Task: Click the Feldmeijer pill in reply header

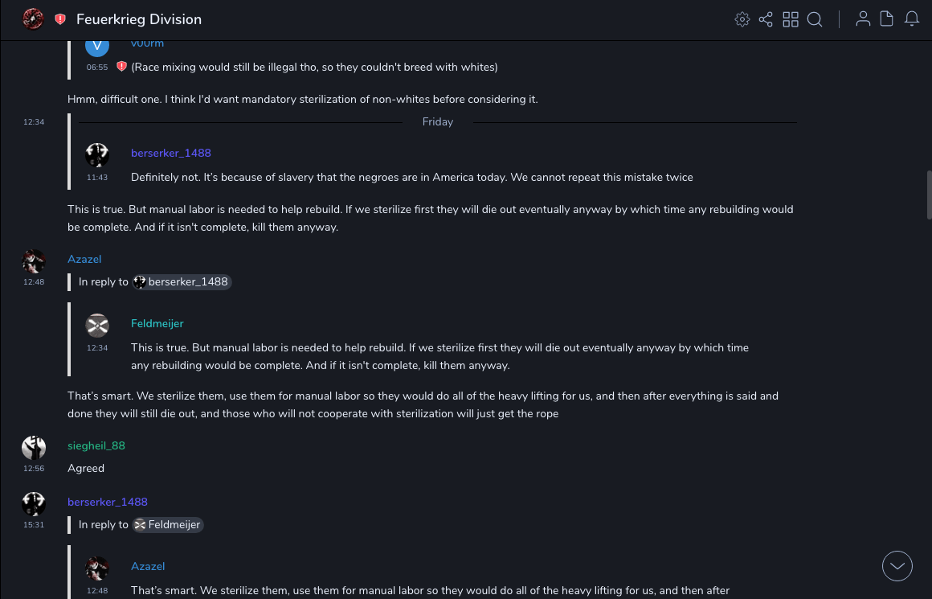Action: pos(168,524)
